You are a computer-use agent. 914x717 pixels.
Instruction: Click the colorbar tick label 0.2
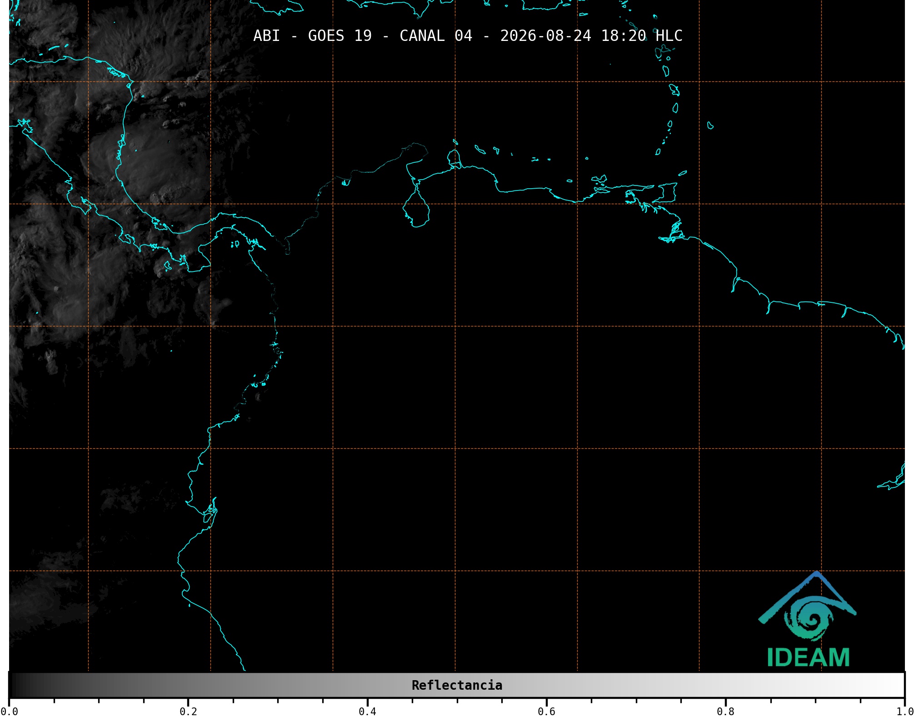(x=188, y=712)
